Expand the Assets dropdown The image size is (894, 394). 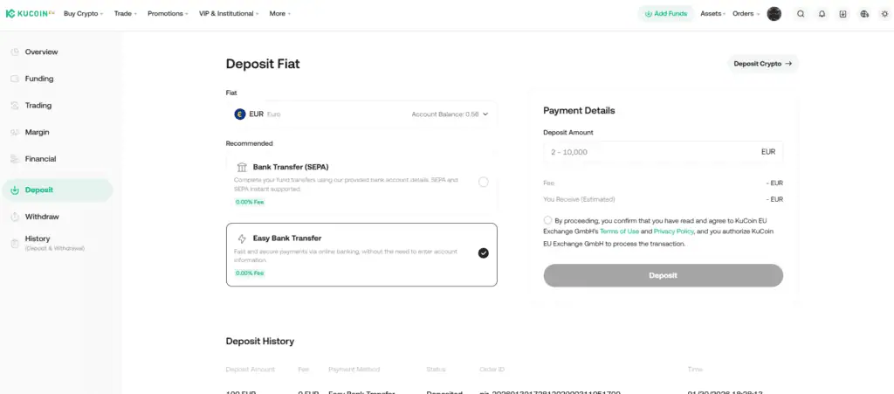pos(712,14)
